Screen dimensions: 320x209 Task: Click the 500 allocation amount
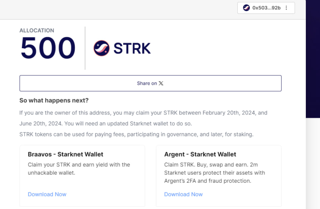48,48
